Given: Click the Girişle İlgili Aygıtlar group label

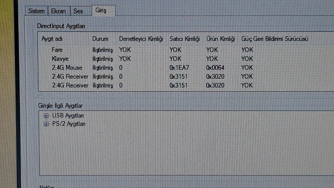Looking at the screenshot, I should (x=60, y=106).
